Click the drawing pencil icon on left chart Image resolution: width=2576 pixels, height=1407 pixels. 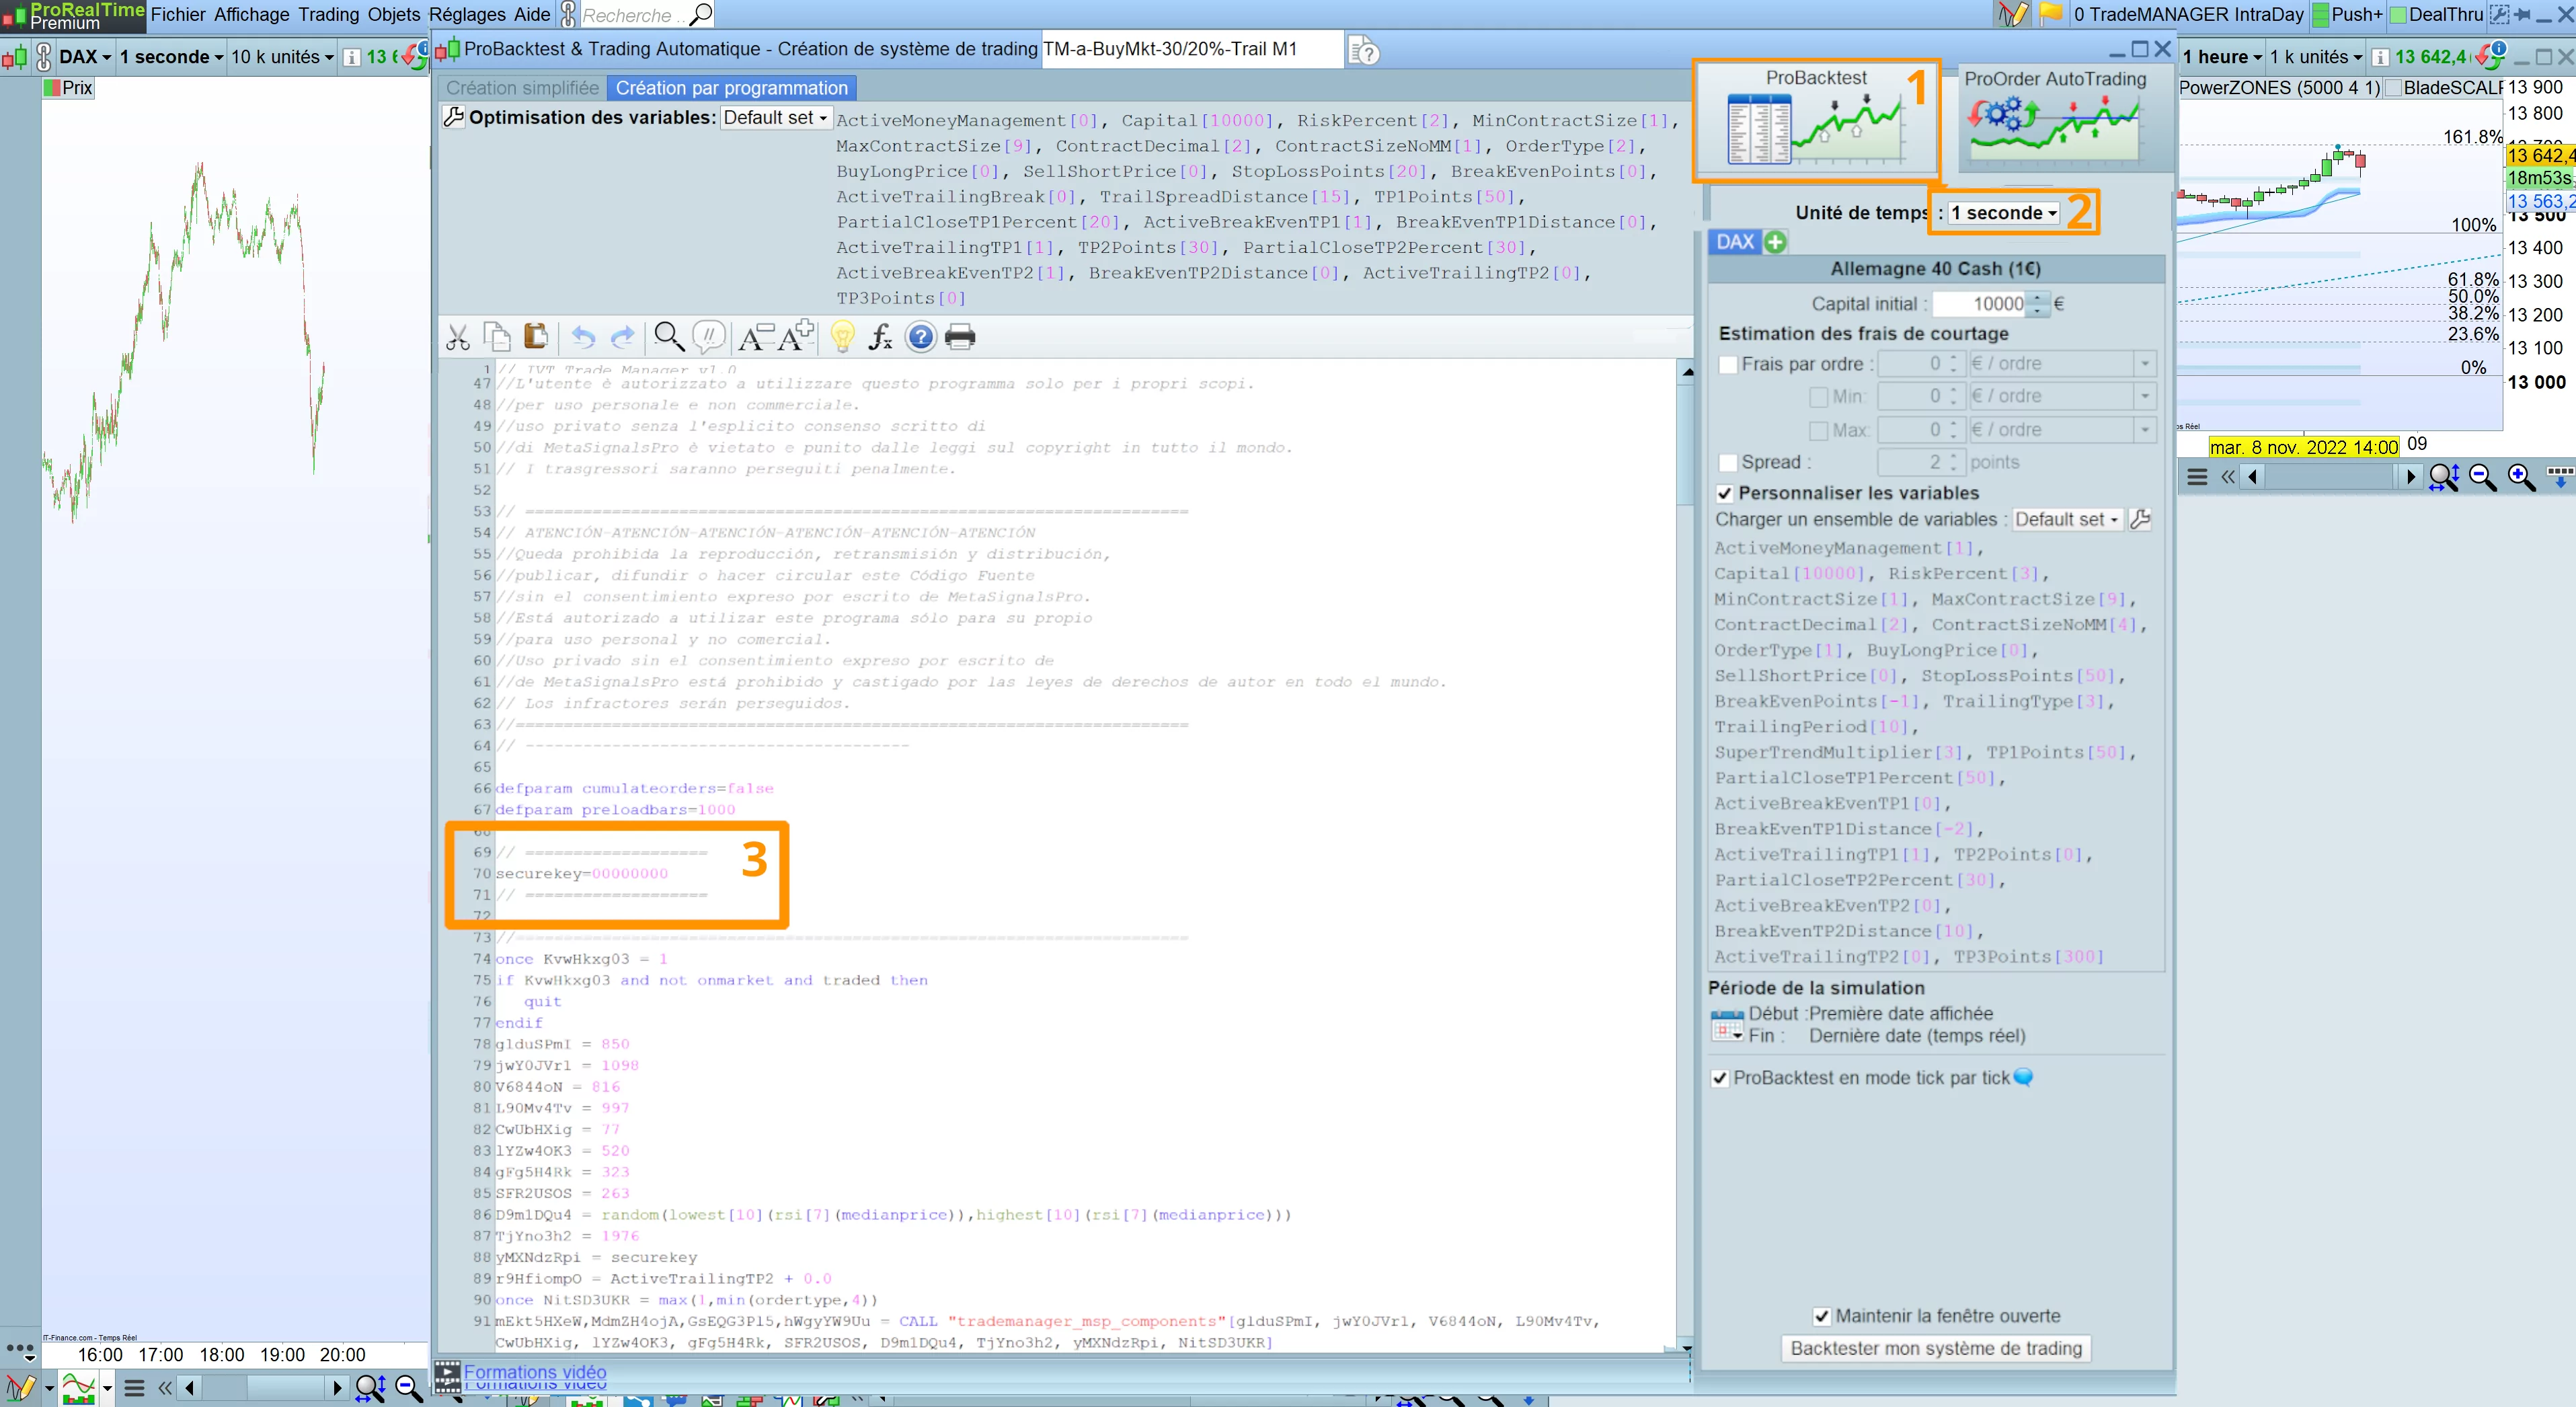20,1388
